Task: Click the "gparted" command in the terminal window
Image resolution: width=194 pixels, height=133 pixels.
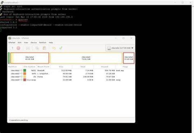Action: pyautogui.click(x=23, y=20)
